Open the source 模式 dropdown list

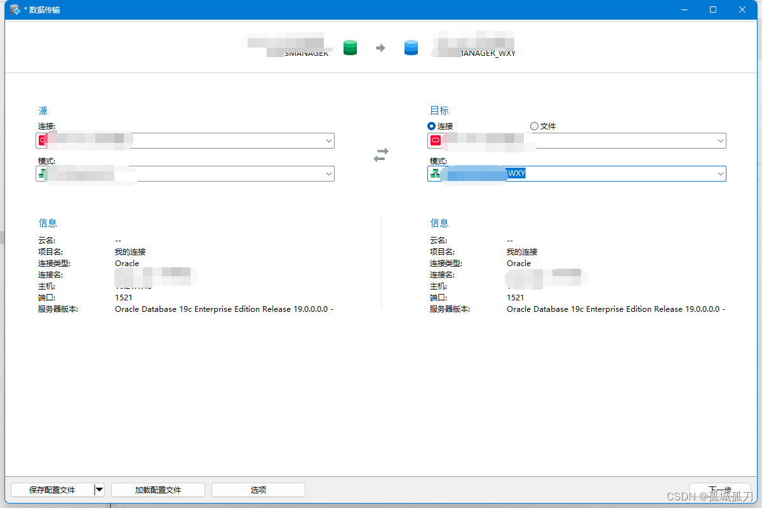(x=329, y=173)
